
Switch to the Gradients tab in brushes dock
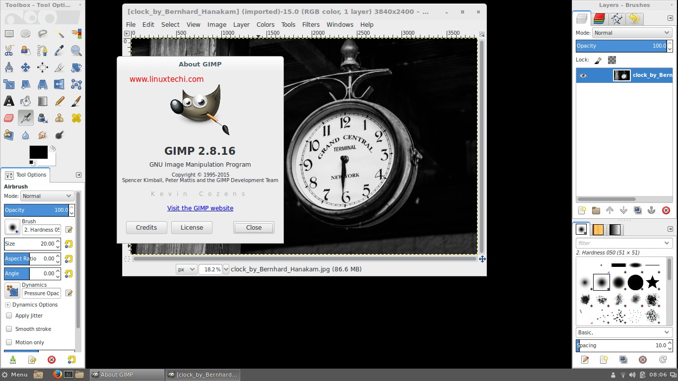point(615,229)
